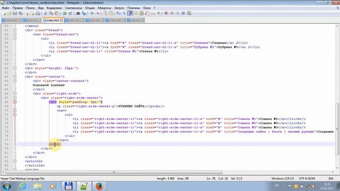340x191 pixels.
Task: Collapse the ul fold on line 53
Action: click(15, 39)
